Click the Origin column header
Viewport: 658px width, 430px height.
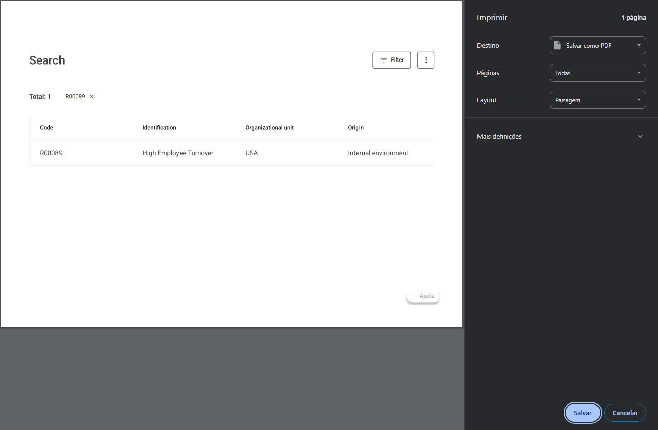(355, 128)
